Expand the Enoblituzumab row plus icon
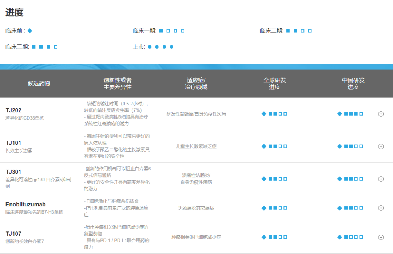The image size is (393, 254). pyautogui.click(x=381, y=208)
